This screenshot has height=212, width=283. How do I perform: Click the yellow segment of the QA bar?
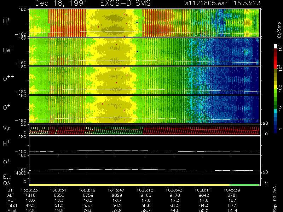pyautogui.click(x=129, y=185)
